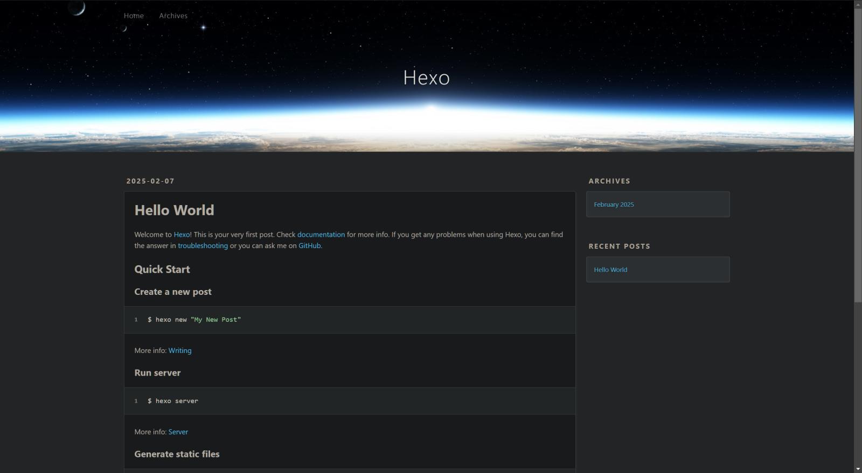Click the Quick Start heading

coord(162,270)
